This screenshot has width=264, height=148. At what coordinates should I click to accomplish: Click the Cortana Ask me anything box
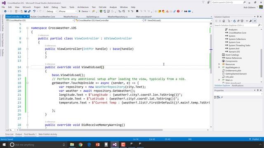(x=38, y=145)
